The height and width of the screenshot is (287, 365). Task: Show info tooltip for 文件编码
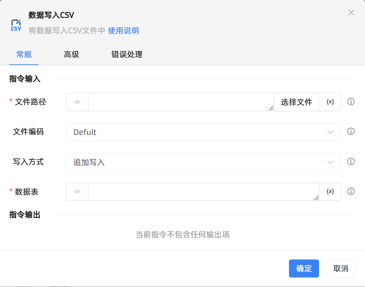coord(351,131)
